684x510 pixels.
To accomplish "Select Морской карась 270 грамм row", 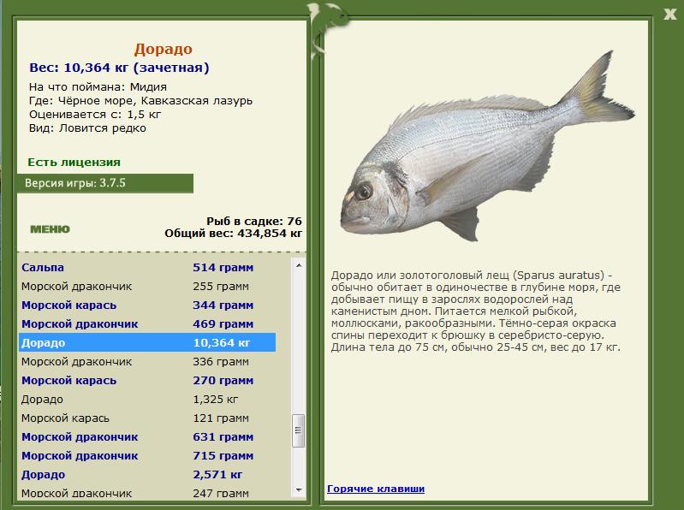I will click(x=147, y=381).
